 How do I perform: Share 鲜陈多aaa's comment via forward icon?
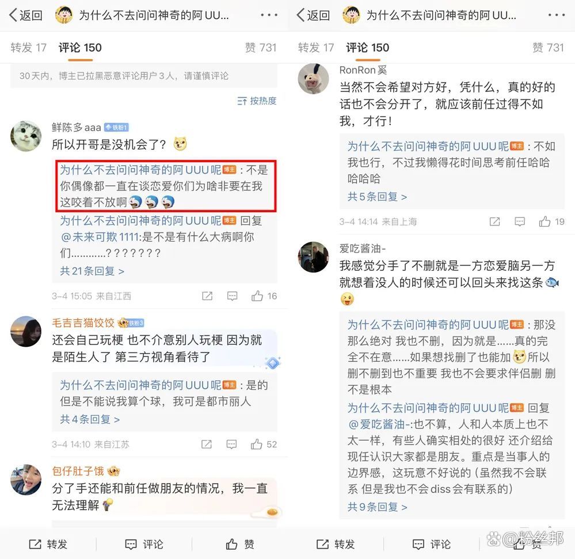207,296
